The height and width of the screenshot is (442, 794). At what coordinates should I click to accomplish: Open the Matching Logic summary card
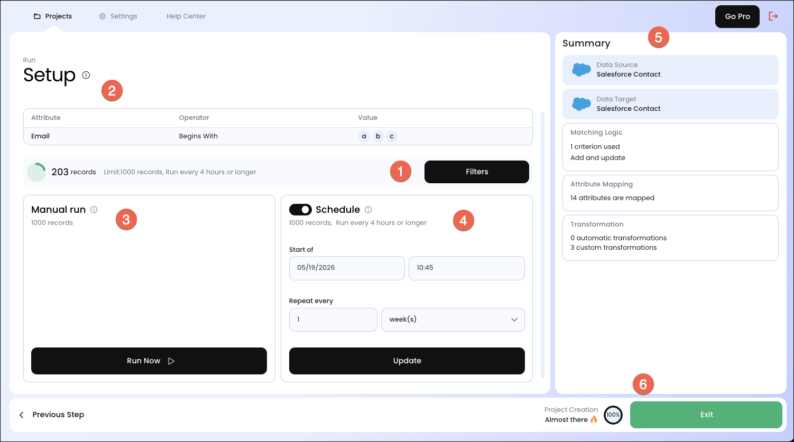tap(670, 147)
